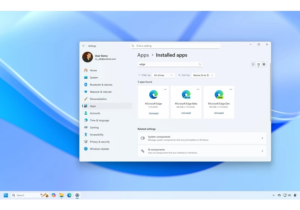
Task: Select Time & language in sidebar
Action: (107, 120)
